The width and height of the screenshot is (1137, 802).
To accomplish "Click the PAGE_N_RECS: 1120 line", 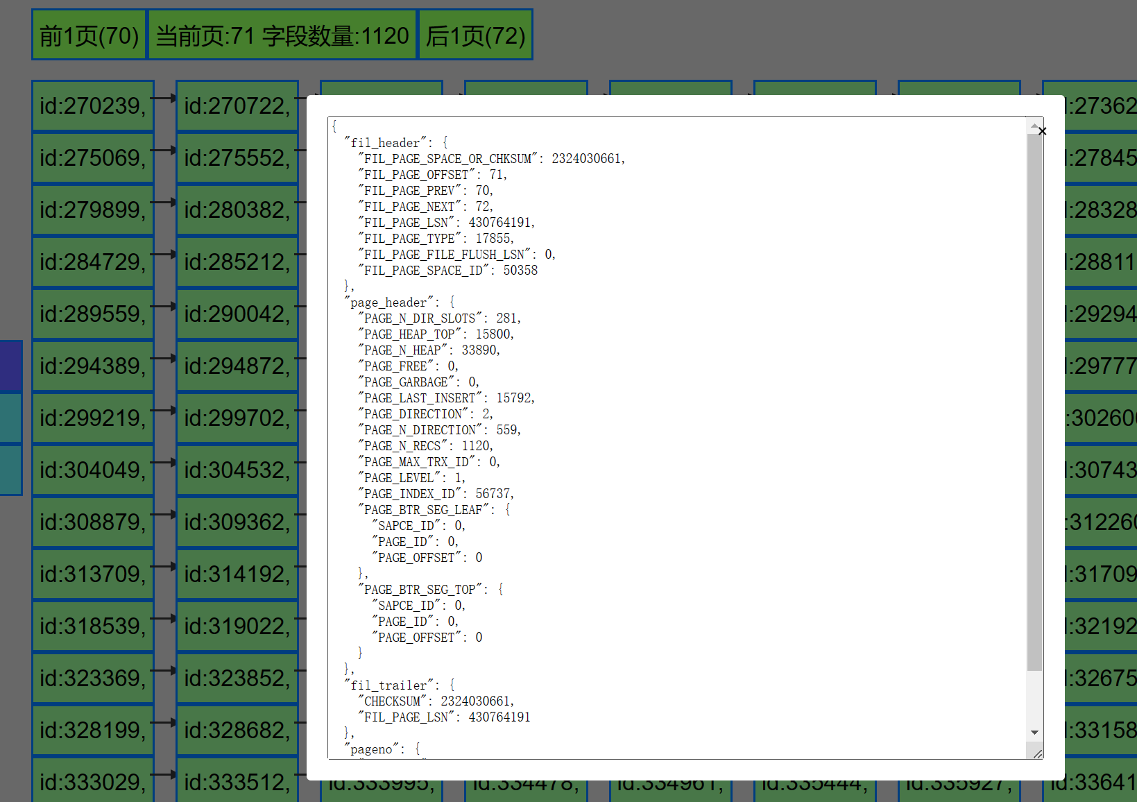I will click(x=425, y=446).
